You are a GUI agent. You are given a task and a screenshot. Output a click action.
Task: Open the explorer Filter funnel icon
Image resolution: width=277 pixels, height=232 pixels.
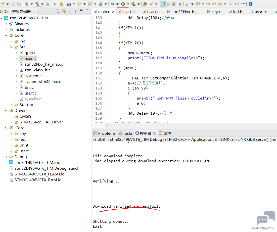coord(70,11)
